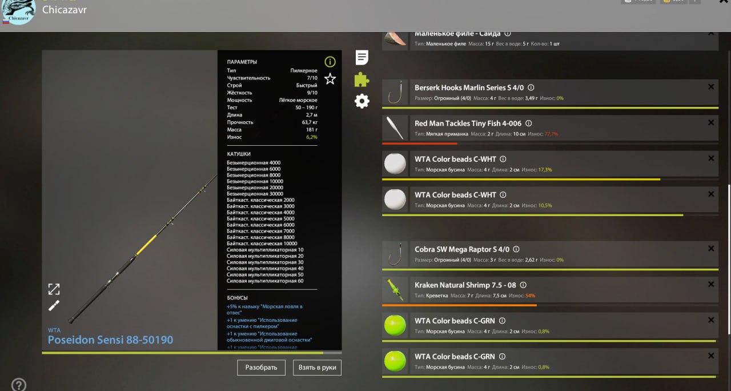
Task: Open the Chicazavr profile name
Action: pyautogui.click(x=65, y=10)
